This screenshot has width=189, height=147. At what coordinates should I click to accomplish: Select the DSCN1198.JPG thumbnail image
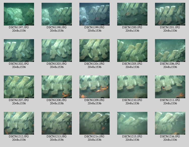click(57, 14)
